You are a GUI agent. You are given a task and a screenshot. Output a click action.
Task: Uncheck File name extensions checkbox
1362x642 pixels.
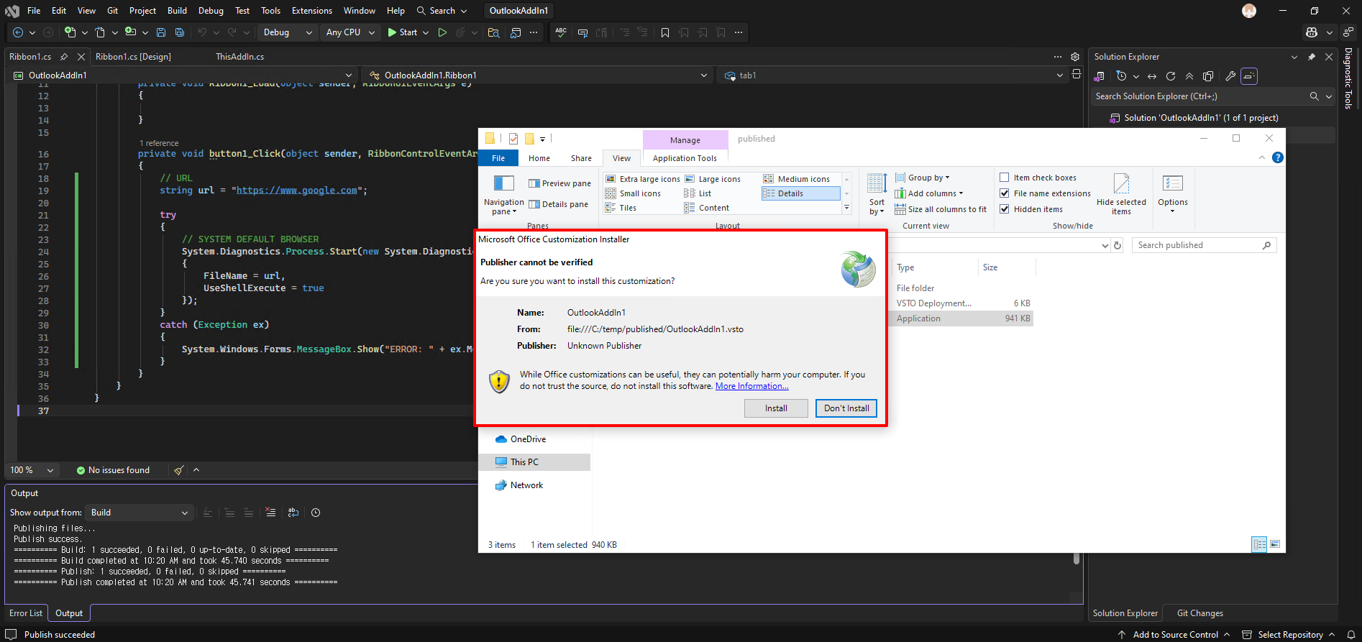(x=1005, y=193)
